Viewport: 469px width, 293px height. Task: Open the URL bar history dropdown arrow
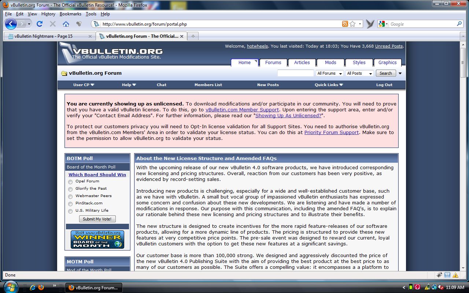click(x=360, y=24)
